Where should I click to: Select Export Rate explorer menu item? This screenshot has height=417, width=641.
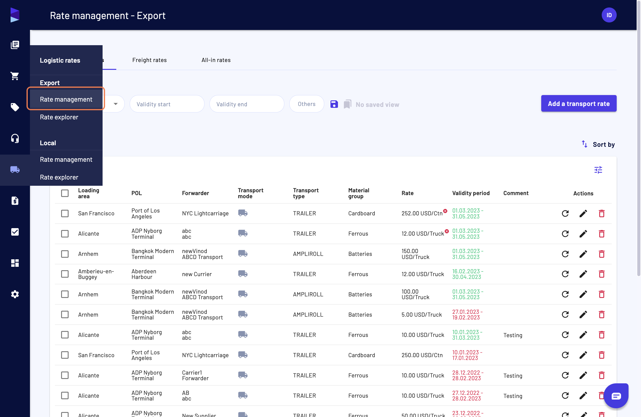(x=66, y=117)
